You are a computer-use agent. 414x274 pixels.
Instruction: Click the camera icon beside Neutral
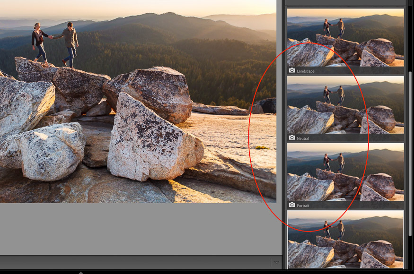[291, 137]
